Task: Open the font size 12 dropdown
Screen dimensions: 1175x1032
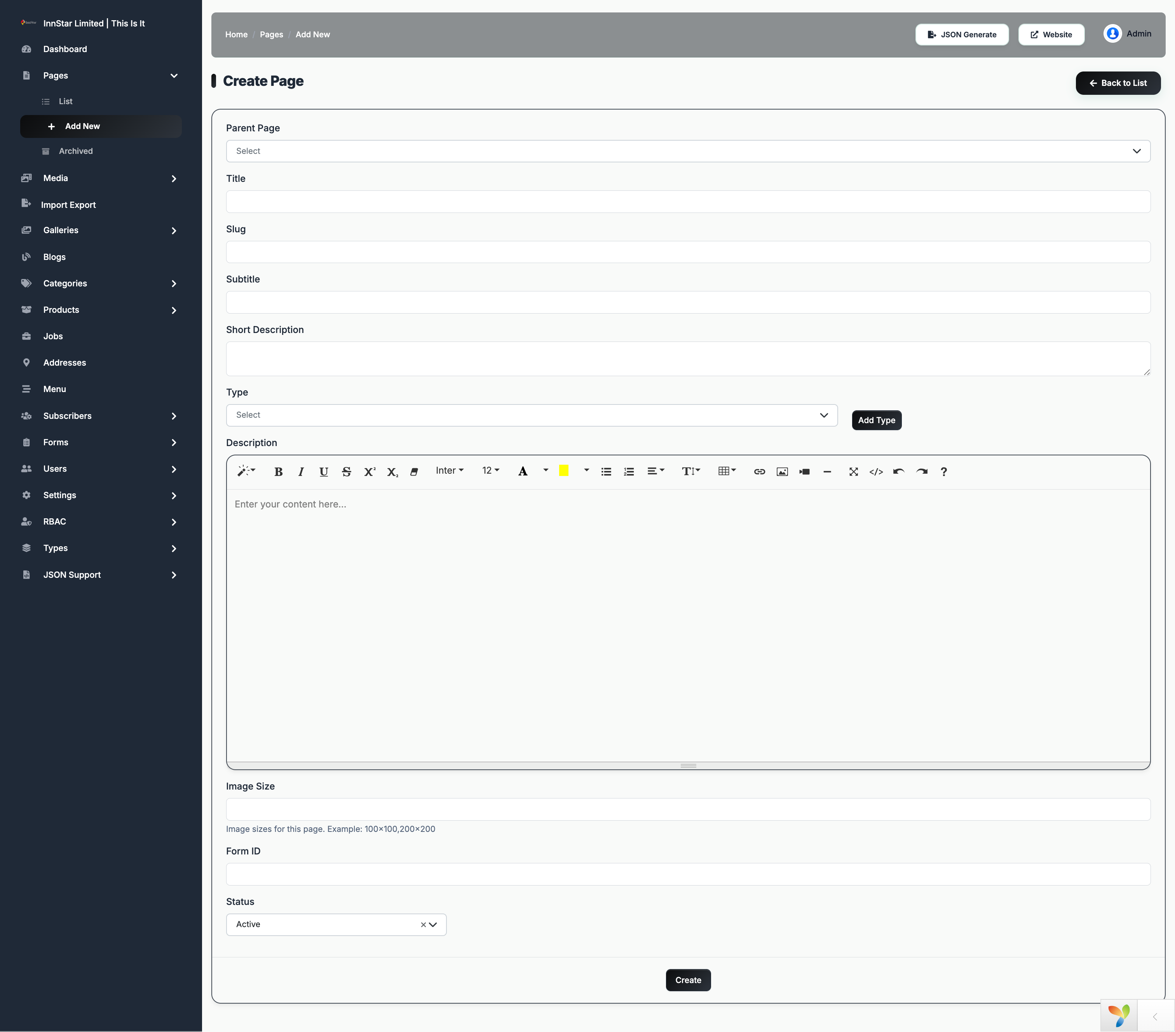Action: (490, 471)
